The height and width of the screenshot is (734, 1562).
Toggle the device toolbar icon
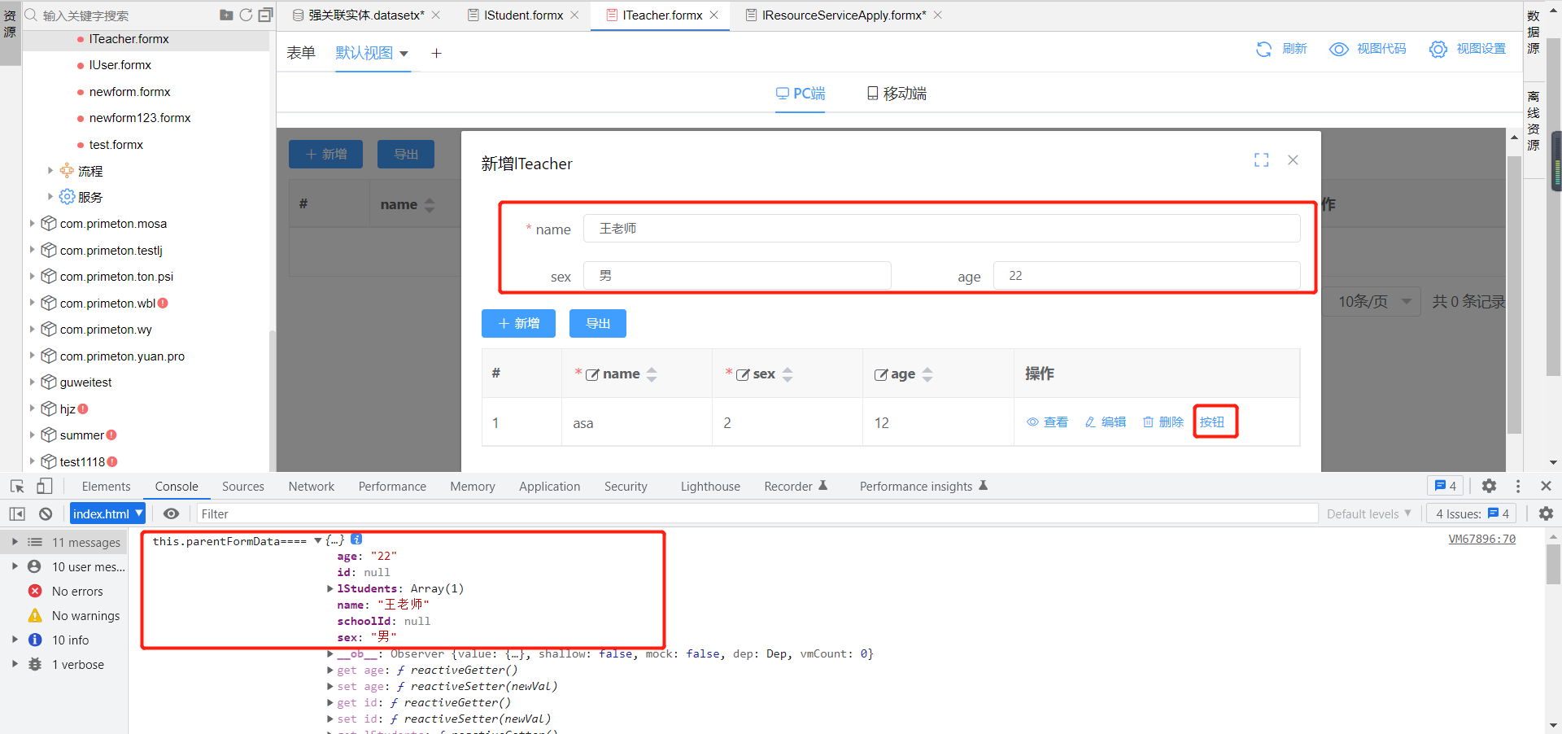pyautogui.click(x=45, y=486)
